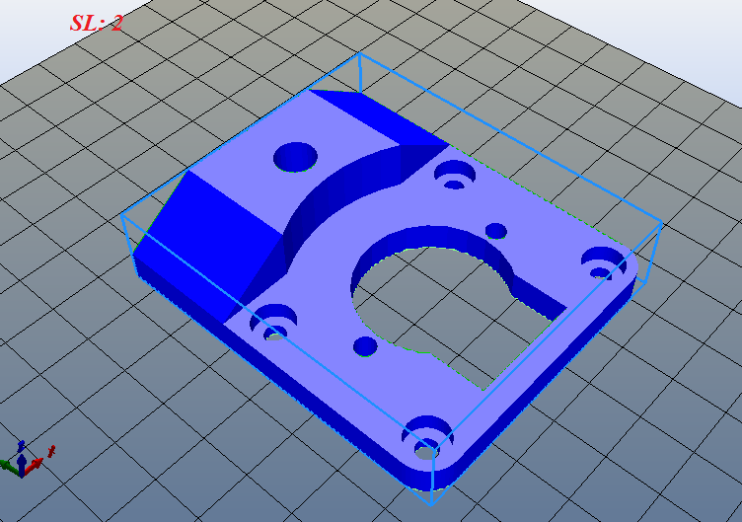Click the topmost corner of the bounding box
Image resolution: width=742 pixels, height=522 pixels.
point(360,54)
